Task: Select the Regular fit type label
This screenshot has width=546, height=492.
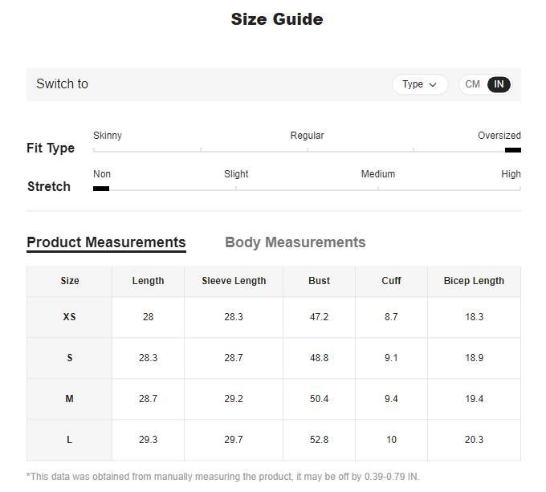Action: 307,136
